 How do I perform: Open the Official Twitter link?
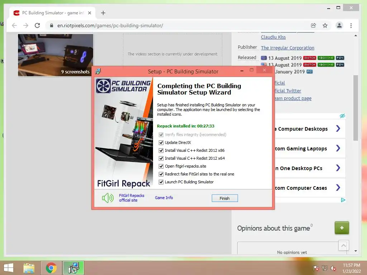point(288,91)
